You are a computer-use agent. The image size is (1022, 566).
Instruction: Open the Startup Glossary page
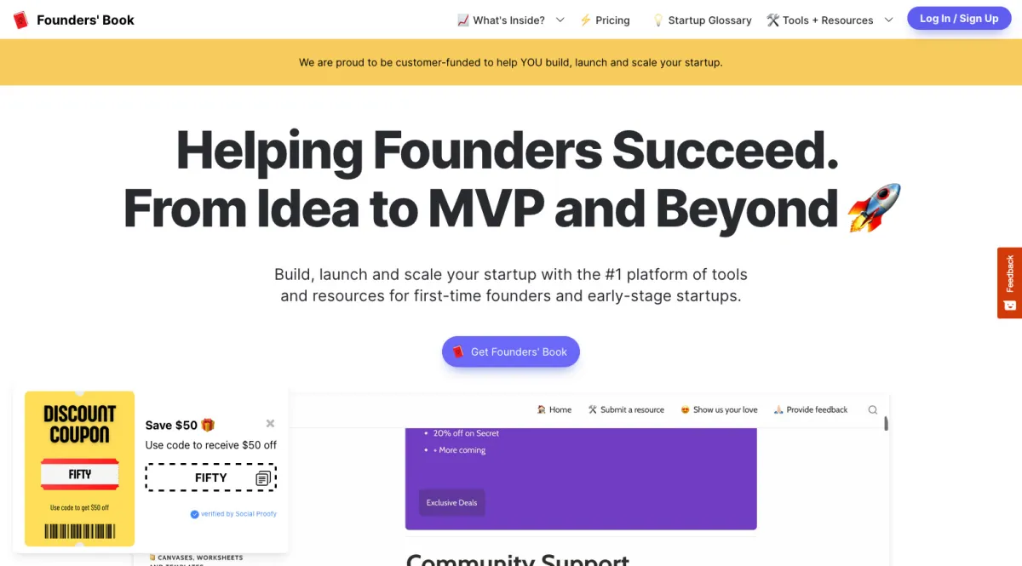coord(702,20)
